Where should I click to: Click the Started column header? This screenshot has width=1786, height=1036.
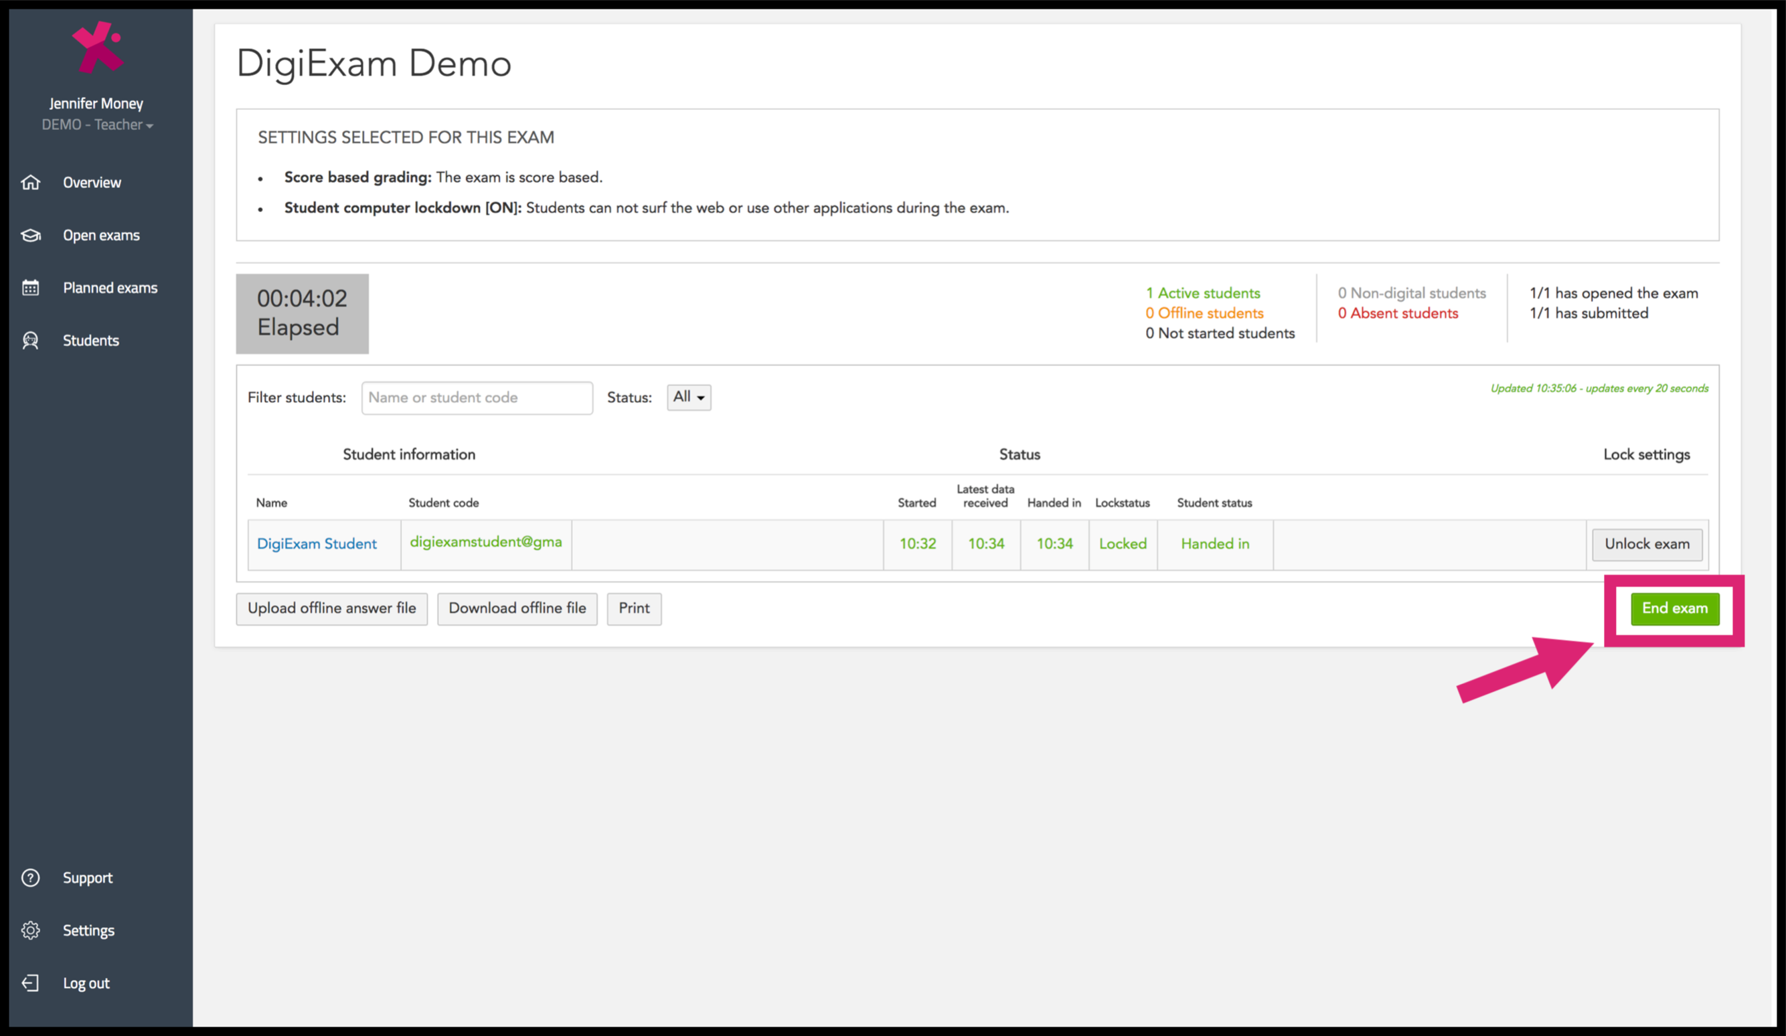917,503
